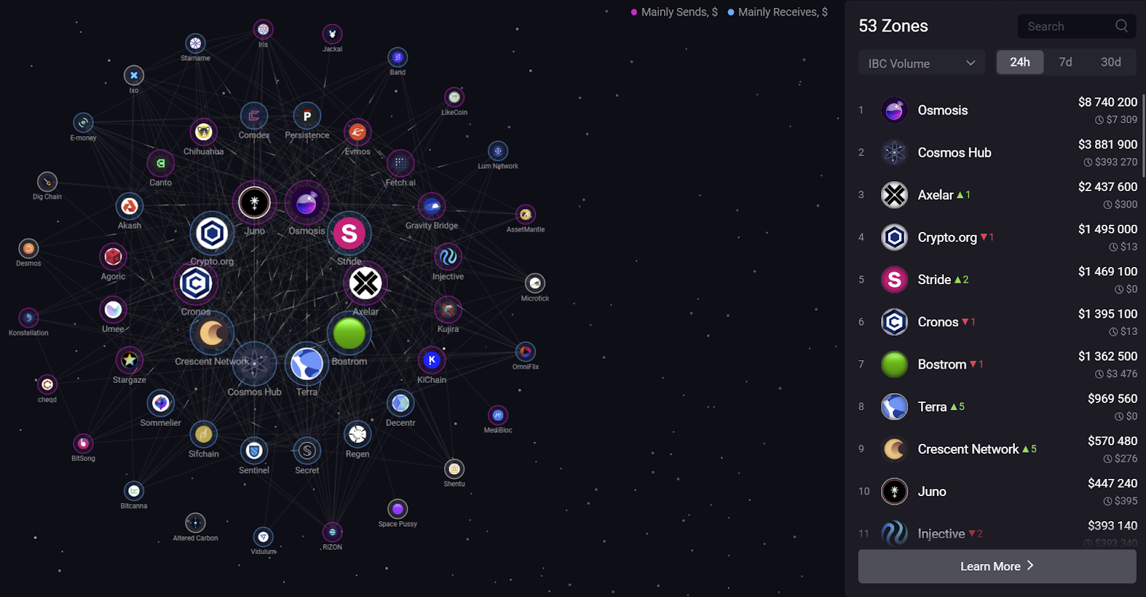Click the Injective node in the graph

[x=448, y=257]
